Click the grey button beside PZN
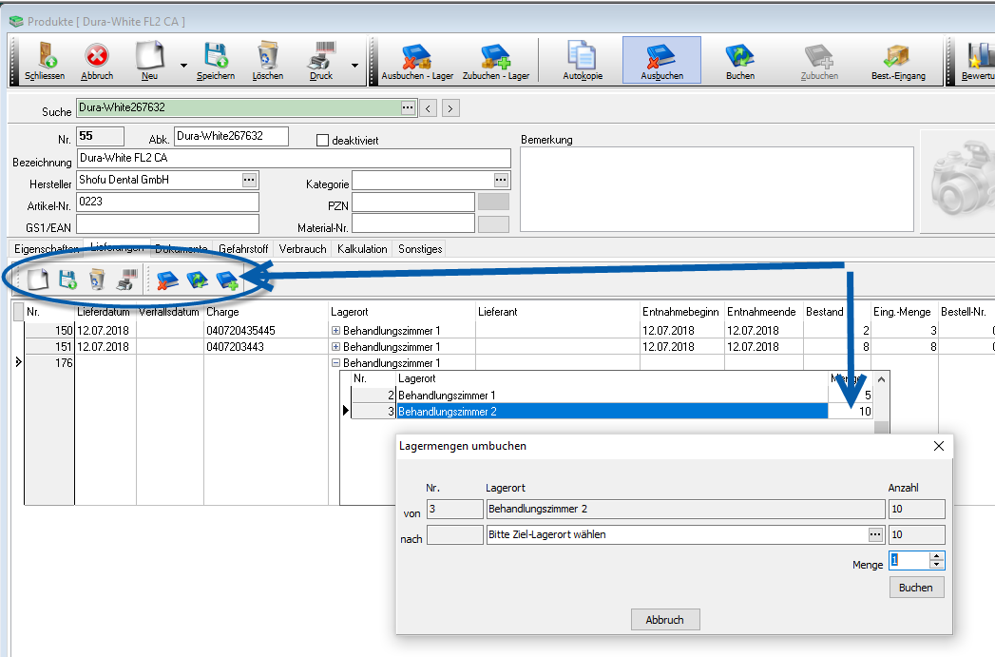This screenshot has width=995, height=657. [x=493, y=202]
